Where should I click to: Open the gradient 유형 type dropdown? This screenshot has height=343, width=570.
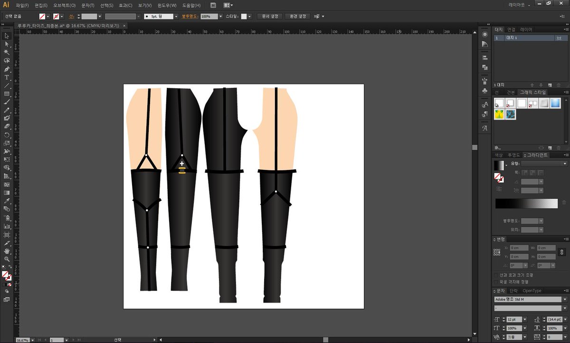click(544, 164)
